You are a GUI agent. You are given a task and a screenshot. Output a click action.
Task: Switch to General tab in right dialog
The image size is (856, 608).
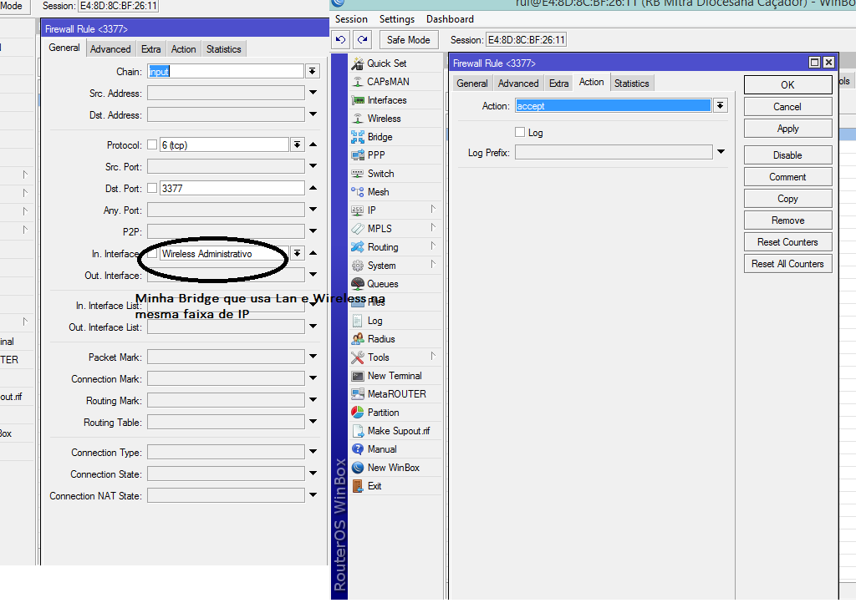472,84
